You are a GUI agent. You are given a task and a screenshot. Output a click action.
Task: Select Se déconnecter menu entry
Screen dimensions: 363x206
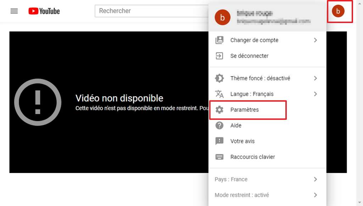click(x=249, y=56)
